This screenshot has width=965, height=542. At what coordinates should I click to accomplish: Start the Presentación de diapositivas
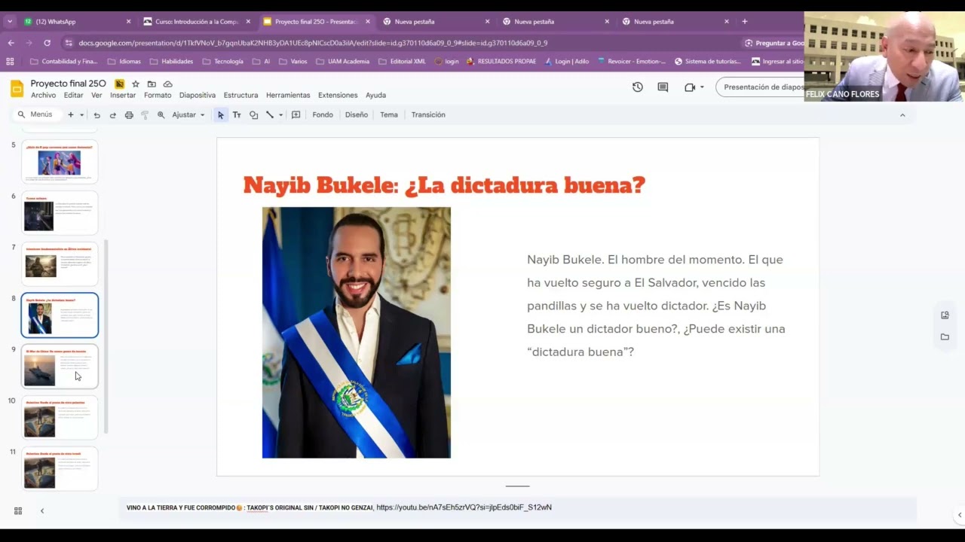point(760,87)
